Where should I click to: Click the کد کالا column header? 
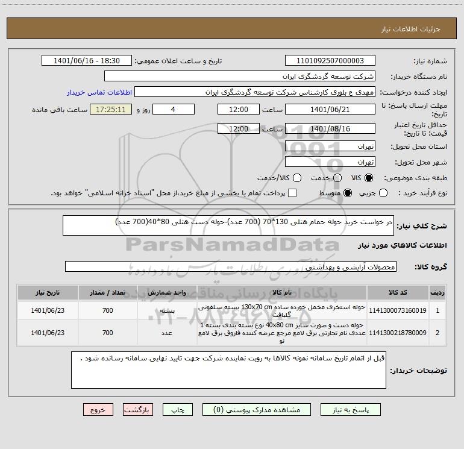398,293
